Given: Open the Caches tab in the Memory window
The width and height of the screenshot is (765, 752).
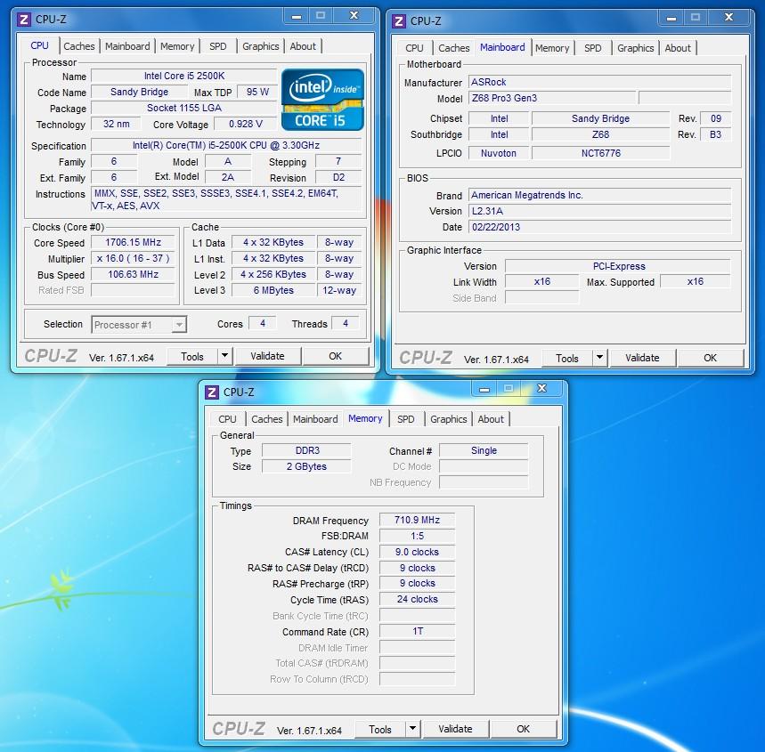Looking at the screenshot, I should (267, 419).
